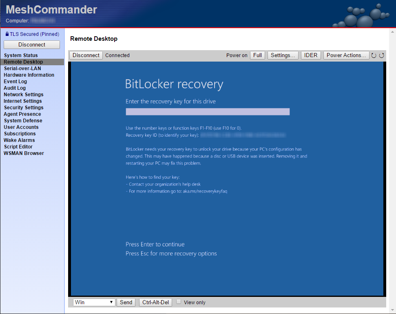
Task: Click the 'Power on' status text
Action: (237, 55)
